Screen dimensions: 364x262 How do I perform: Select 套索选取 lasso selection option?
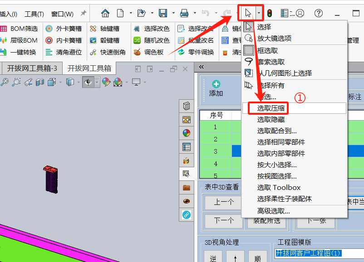point(295,62)
